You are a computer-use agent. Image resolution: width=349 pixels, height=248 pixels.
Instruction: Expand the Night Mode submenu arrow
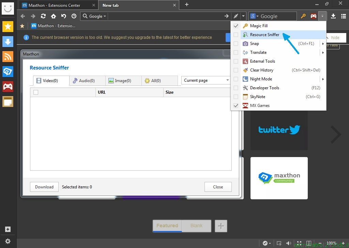click(323, 79)
